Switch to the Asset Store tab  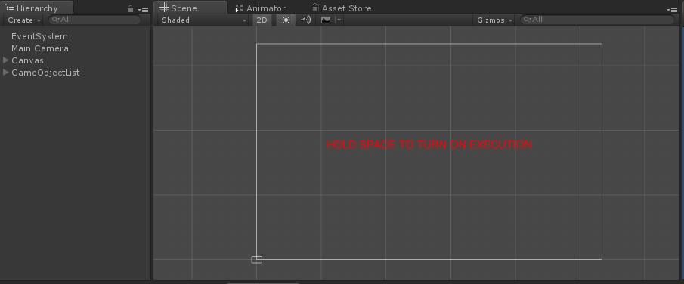coord(342,8)
